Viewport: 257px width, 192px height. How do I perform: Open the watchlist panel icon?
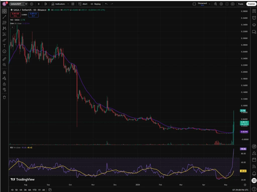(254, 11)
